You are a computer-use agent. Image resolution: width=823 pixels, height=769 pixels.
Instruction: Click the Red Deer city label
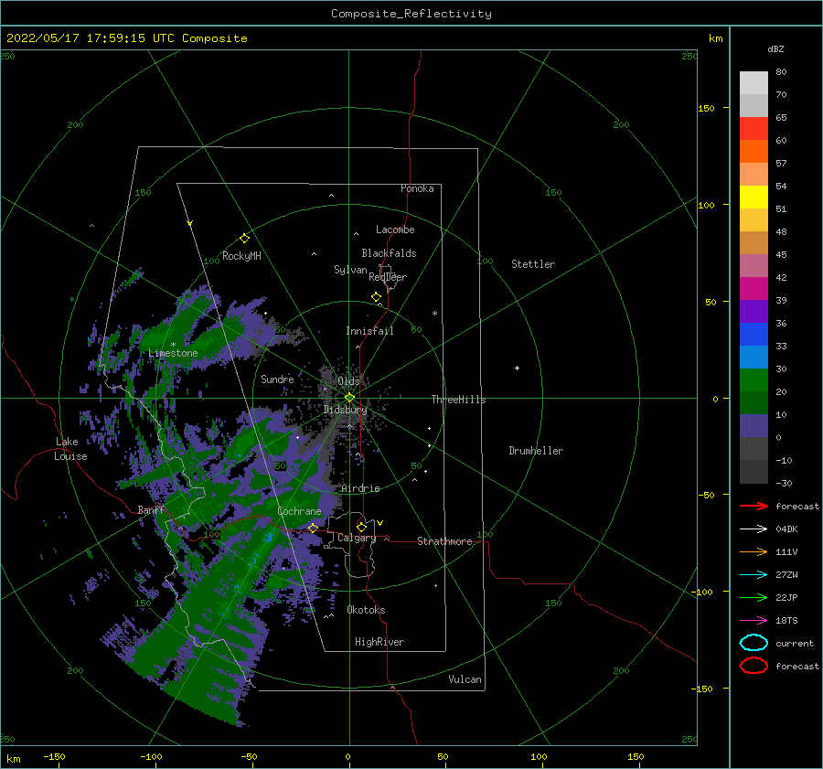coord(388,277)
